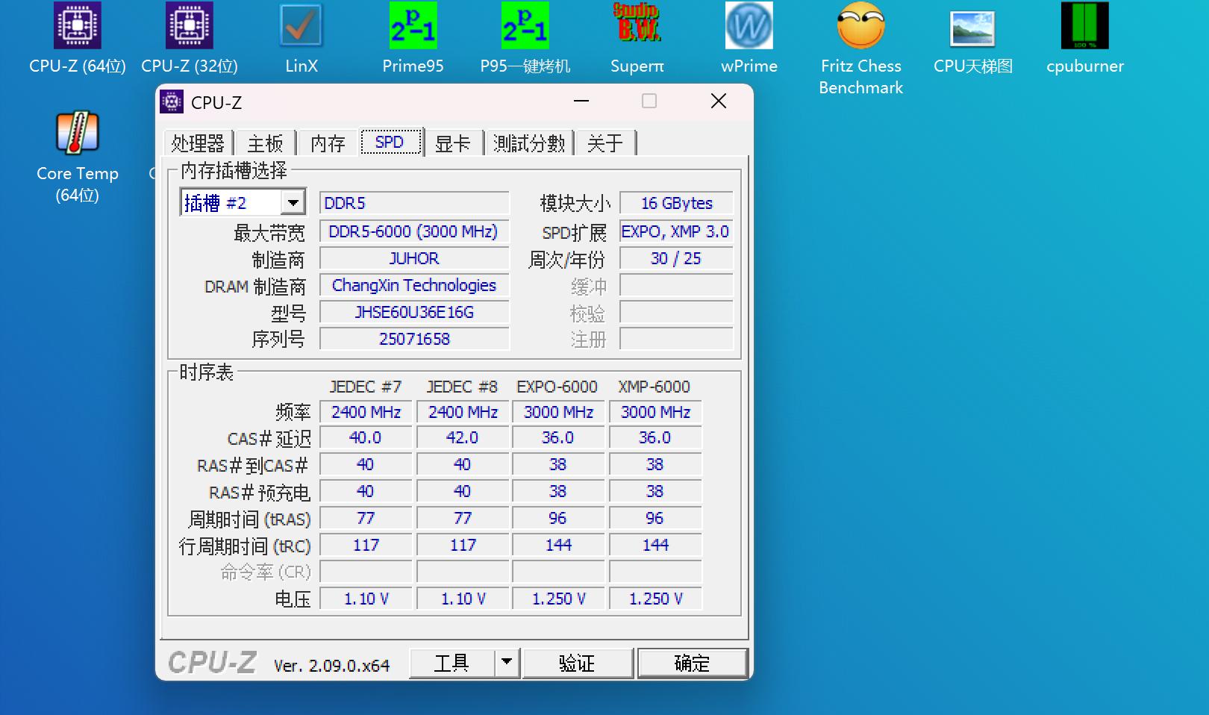Viewport: 1209px width, 715px height.
Task: Click the XMP-6000 144 tRC cell
Action: pos(655,545)
